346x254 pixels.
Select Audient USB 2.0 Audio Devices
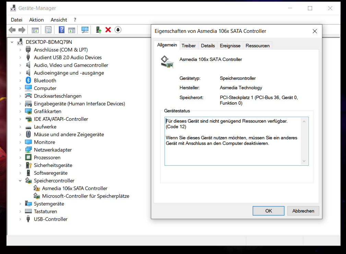point(68,58)
